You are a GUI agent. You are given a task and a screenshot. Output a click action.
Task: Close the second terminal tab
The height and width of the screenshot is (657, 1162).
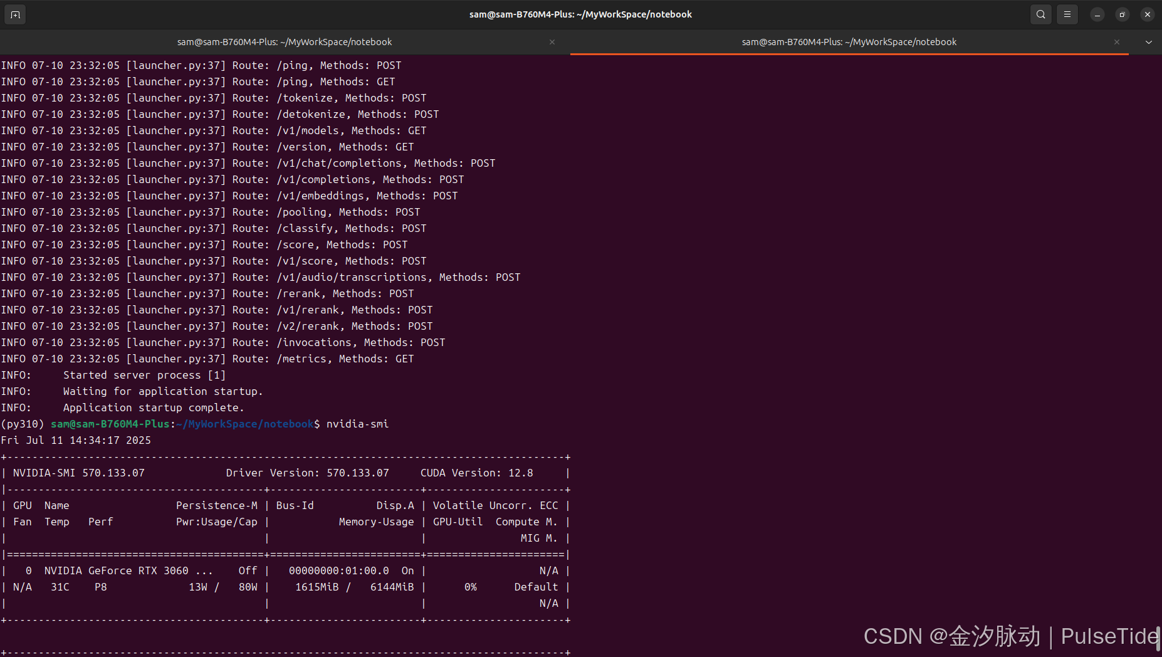point(1117,42)
